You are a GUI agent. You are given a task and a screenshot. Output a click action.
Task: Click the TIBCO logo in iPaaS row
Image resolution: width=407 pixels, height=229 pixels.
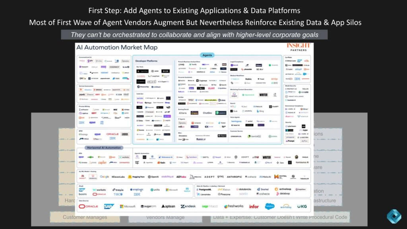(x=118, y=194)
